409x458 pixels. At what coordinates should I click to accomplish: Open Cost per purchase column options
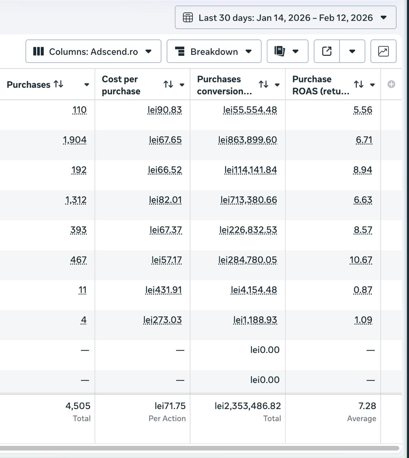[x=182, y=85]
